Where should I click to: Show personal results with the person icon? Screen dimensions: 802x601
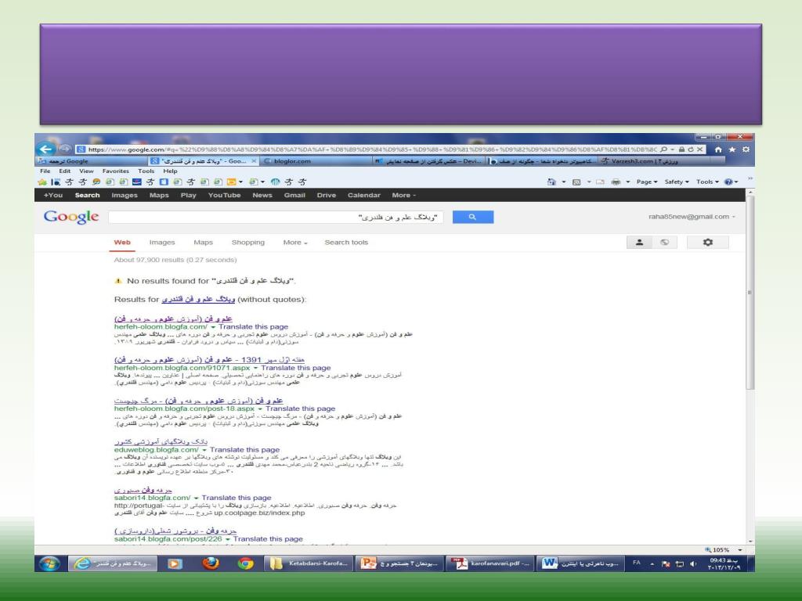pos(639,243)
